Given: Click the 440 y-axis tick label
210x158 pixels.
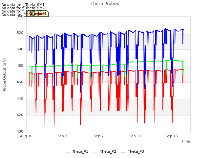Looking at the screenshot, I should (20, 99).
